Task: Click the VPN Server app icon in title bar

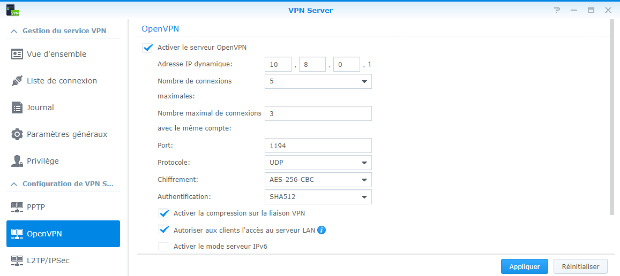Action: pyautogui.click(x=13, y=10)
